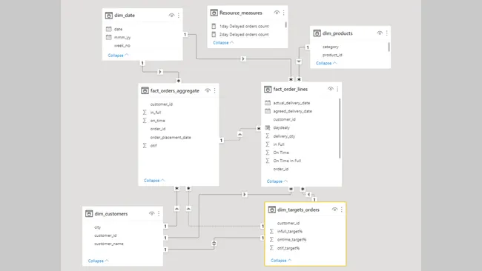Collapse the dim_products table card
The width and height of the screenshot is (482, 271).
point(326,63)
